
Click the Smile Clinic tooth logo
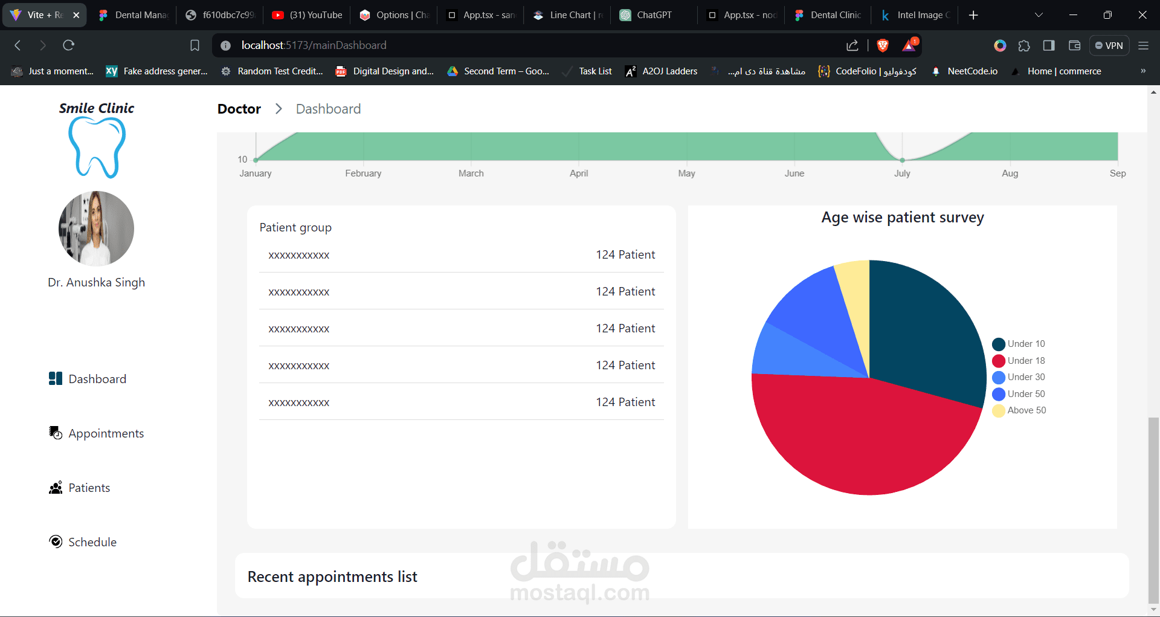pyautogui.click(x=97, y=147)
